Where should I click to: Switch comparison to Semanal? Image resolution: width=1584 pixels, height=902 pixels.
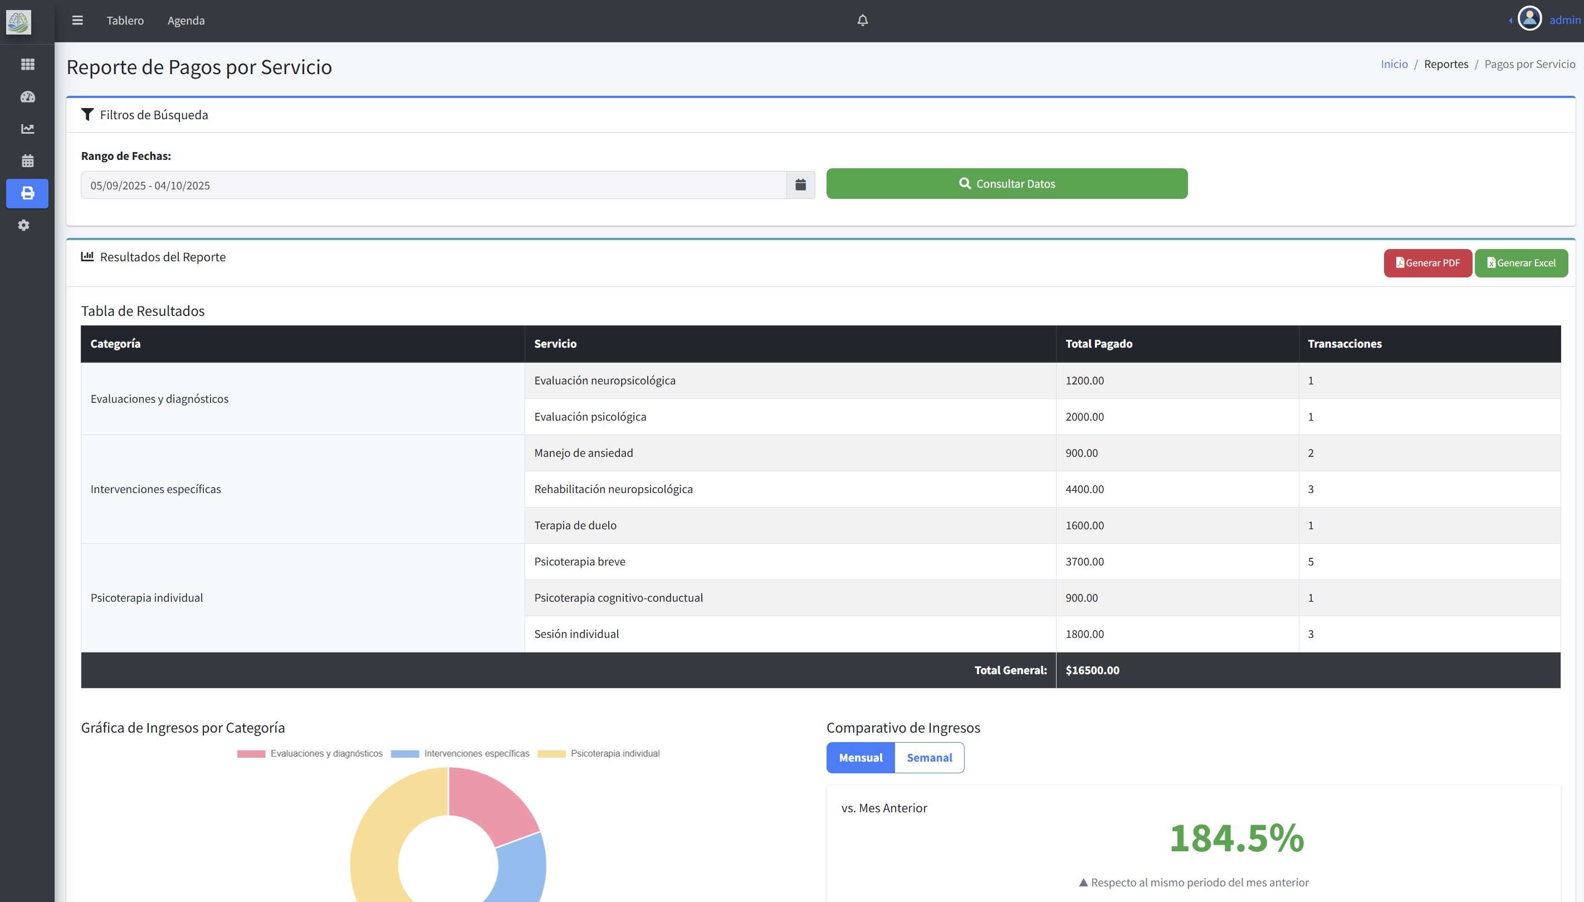(929, 758)
